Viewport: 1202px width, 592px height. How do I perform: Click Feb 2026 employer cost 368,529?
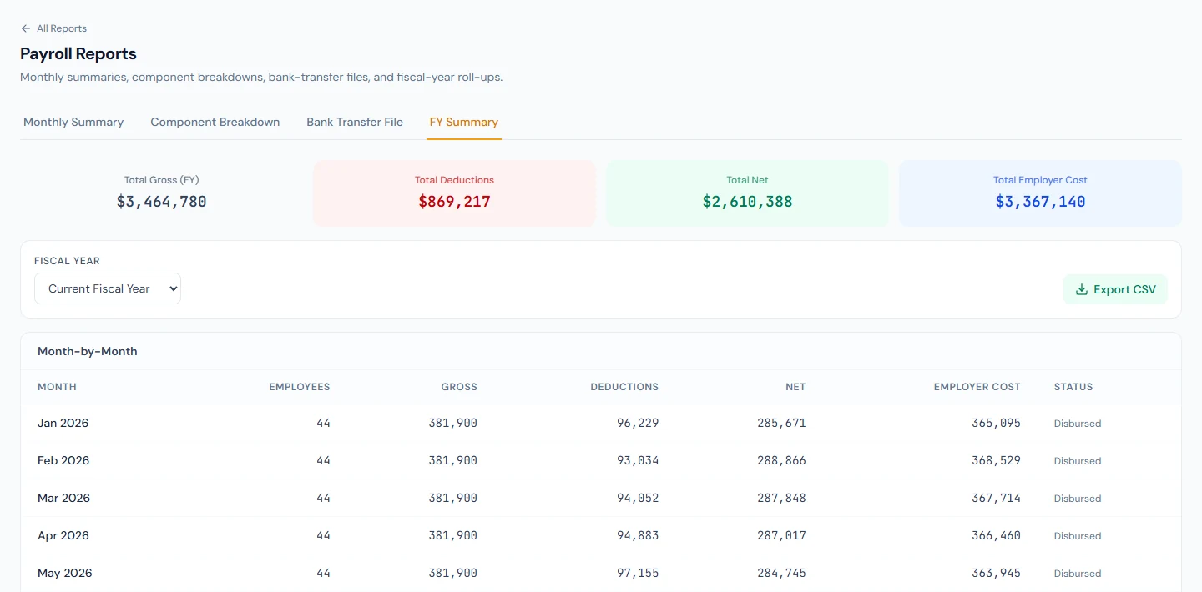[x=996, y=460]
